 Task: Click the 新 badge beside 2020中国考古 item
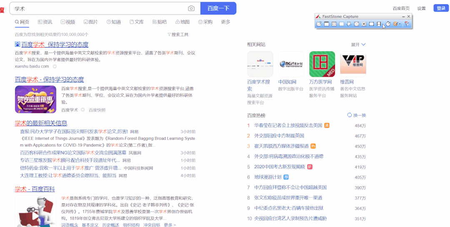[310, 166]
